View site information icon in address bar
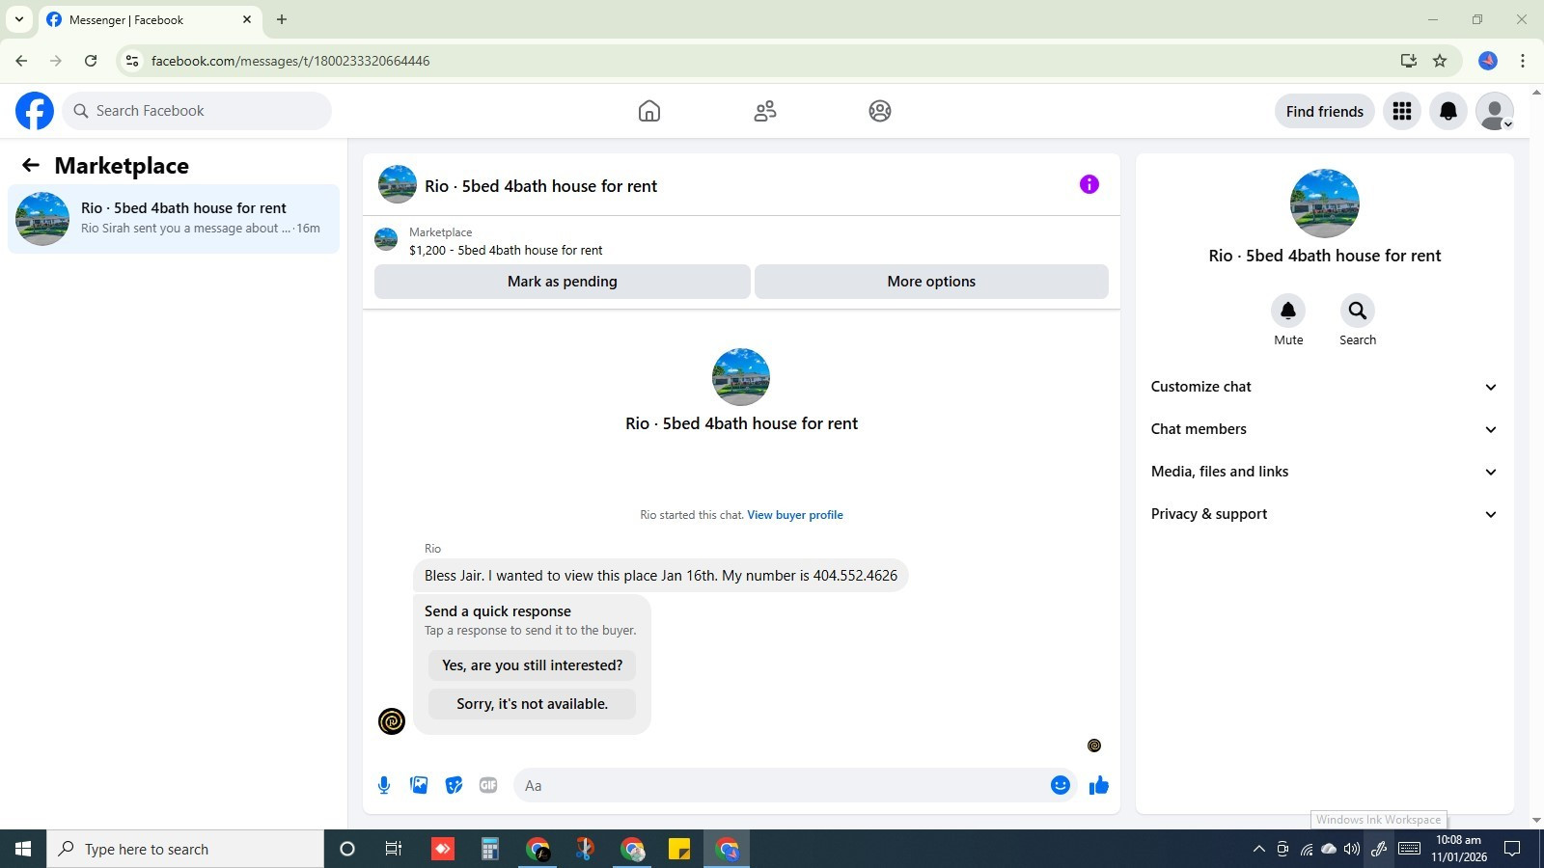Viewport: 1544px width, 868px height. pos(132,61)
